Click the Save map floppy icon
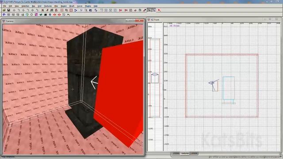This screenshot has height=159, width=283. click(x=9, y=10)
